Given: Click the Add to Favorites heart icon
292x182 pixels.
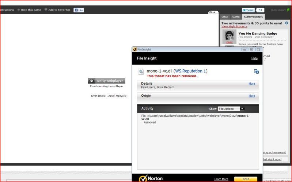Looking at the screenshot, I should (46, 10).
